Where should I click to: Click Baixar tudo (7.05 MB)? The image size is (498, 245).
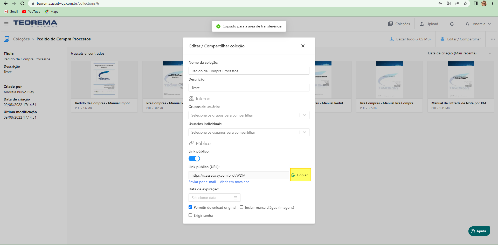(410, 39)
